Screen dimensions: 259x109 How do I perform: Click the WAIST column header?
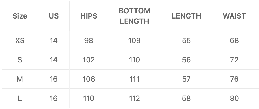click(x=234, y=16)
